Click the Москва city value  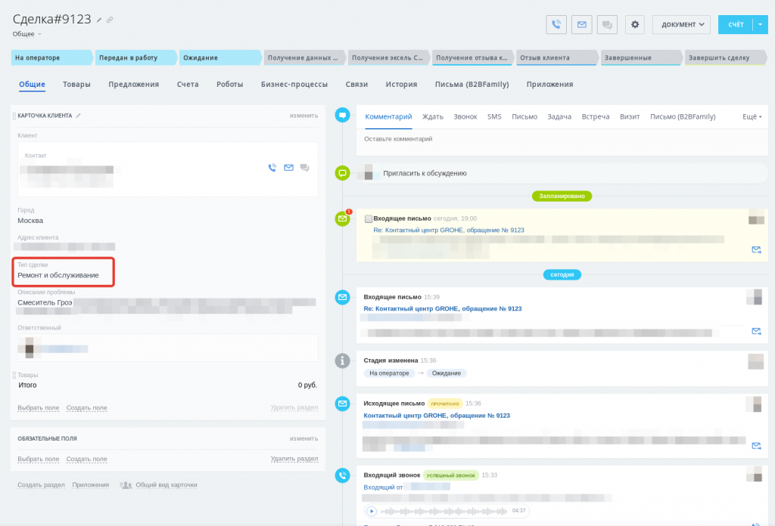click(x=30, y=221)
